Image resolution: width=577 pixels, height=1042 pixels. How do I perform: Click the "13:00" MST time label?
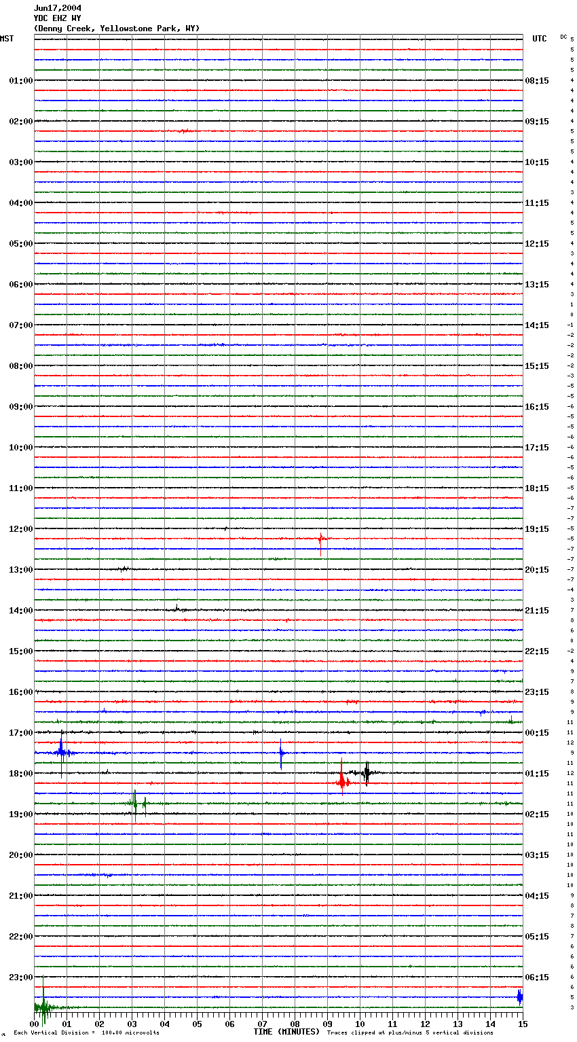pyautogui.click(x=21, y=570)
